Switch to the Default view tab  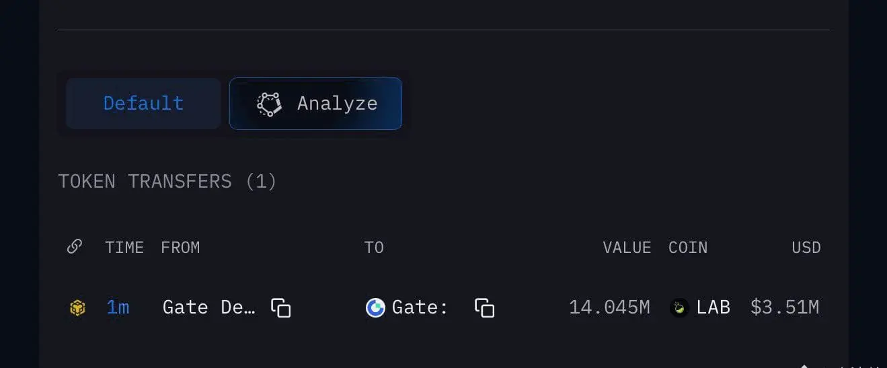(x=143, y=103)
